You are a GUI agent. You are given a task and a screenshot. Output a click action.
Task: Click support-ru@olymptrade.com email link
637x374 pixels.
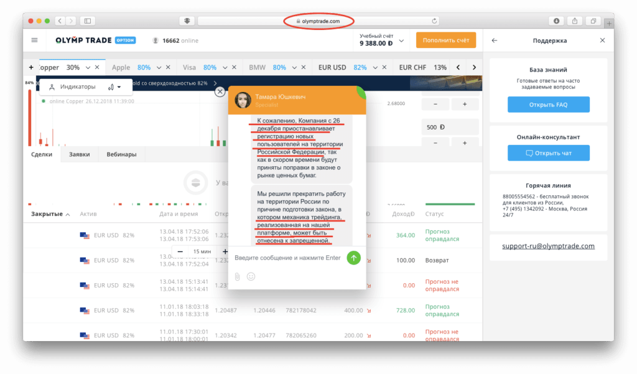coord(548,246)
